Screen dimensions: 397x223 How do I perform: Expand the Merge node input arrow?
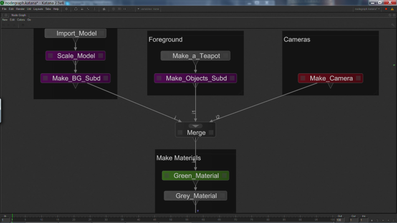195,126
